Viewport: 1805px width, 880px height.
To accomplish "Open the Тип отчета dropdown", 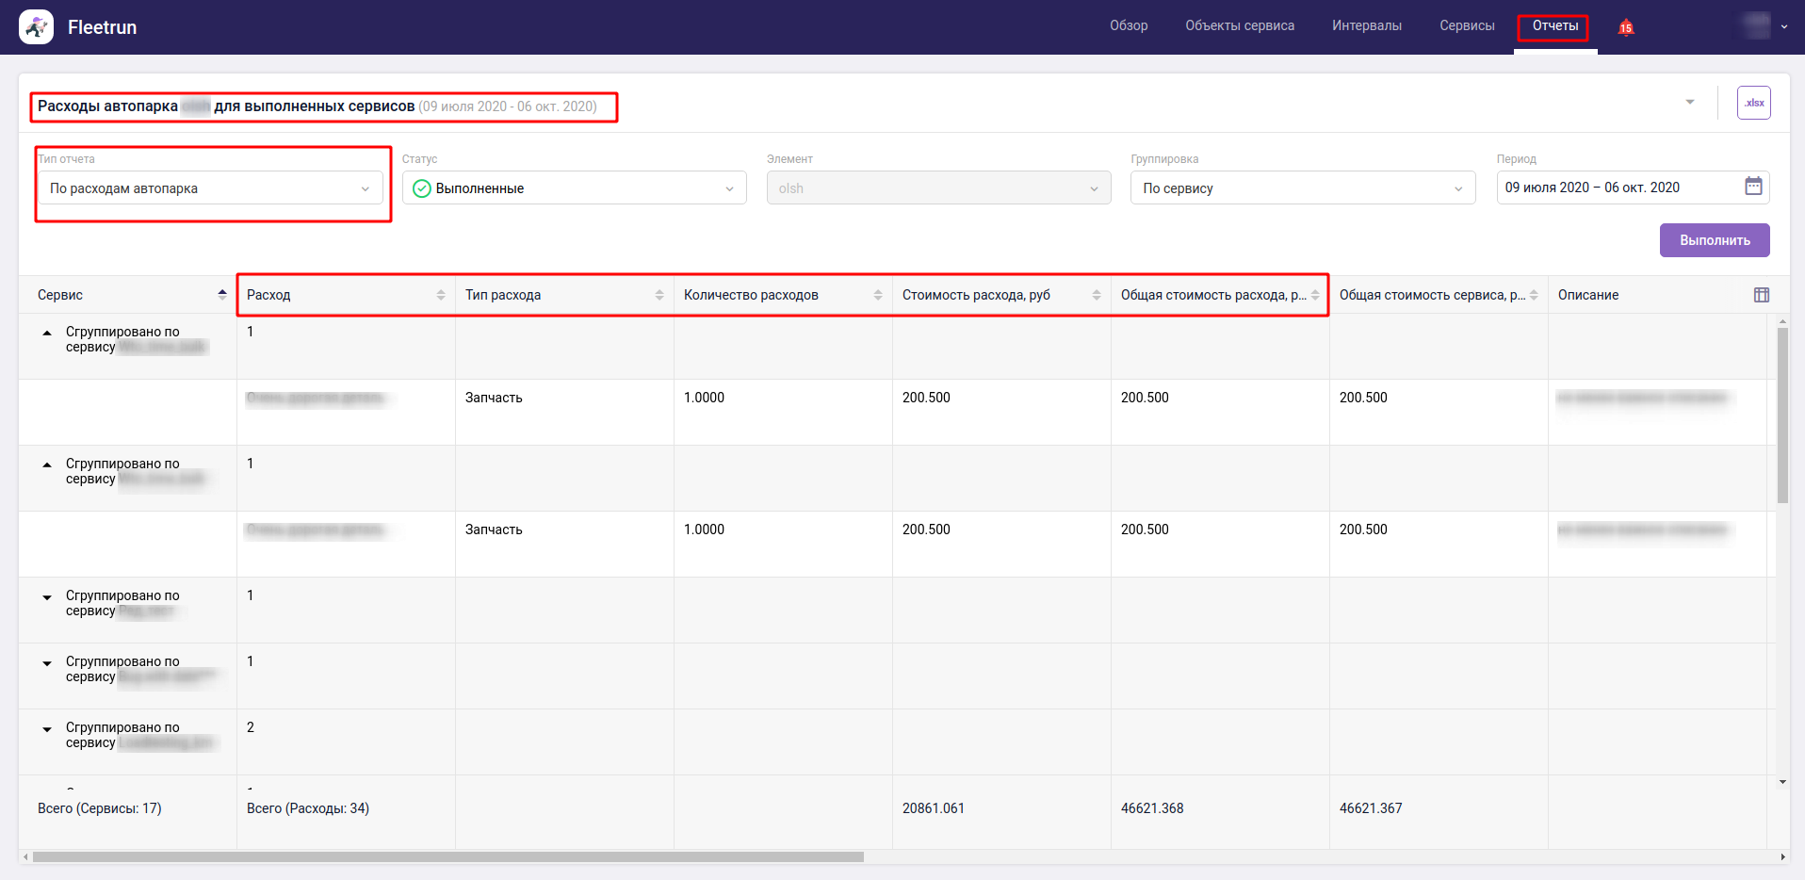I will point(210,188).
